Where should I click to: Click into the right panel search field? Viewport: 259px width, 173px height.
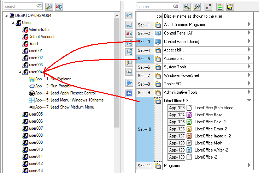pyautogui.click(x=154, y=7)
